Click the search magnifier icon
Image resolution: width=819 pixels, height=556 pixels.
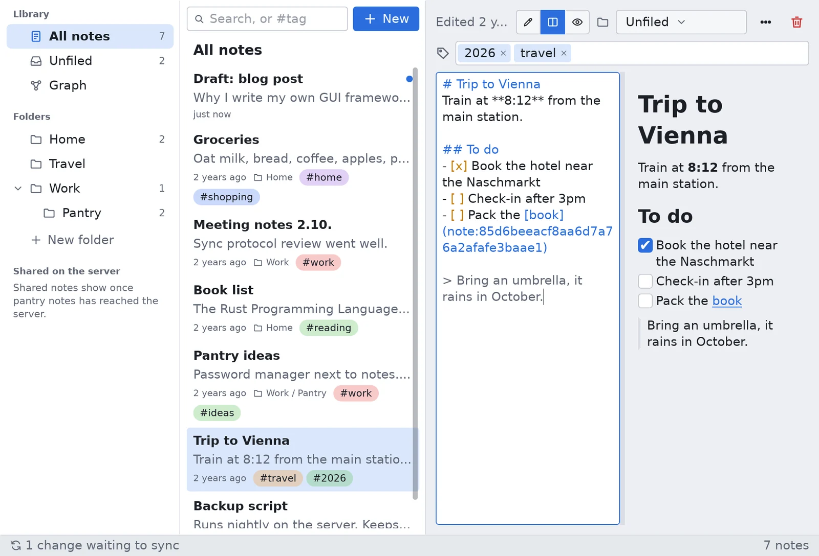click(x=200, y=19)
